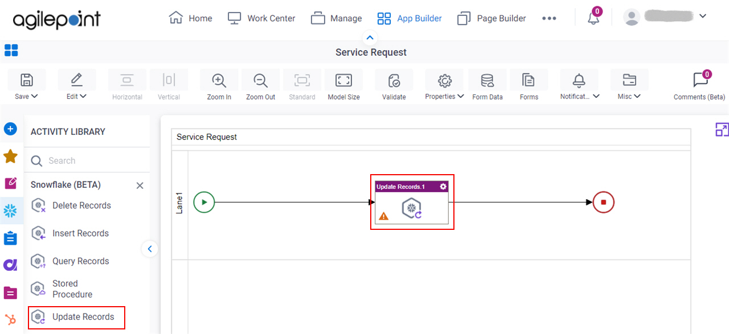Screen dimensions: 729x334
Task: Click the Notifications bell toolbar icon
Action: tap(579, 80)
